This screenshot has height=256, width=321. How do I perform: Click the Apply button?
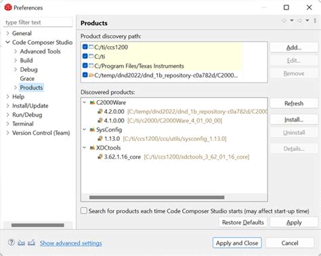[294, 222]
